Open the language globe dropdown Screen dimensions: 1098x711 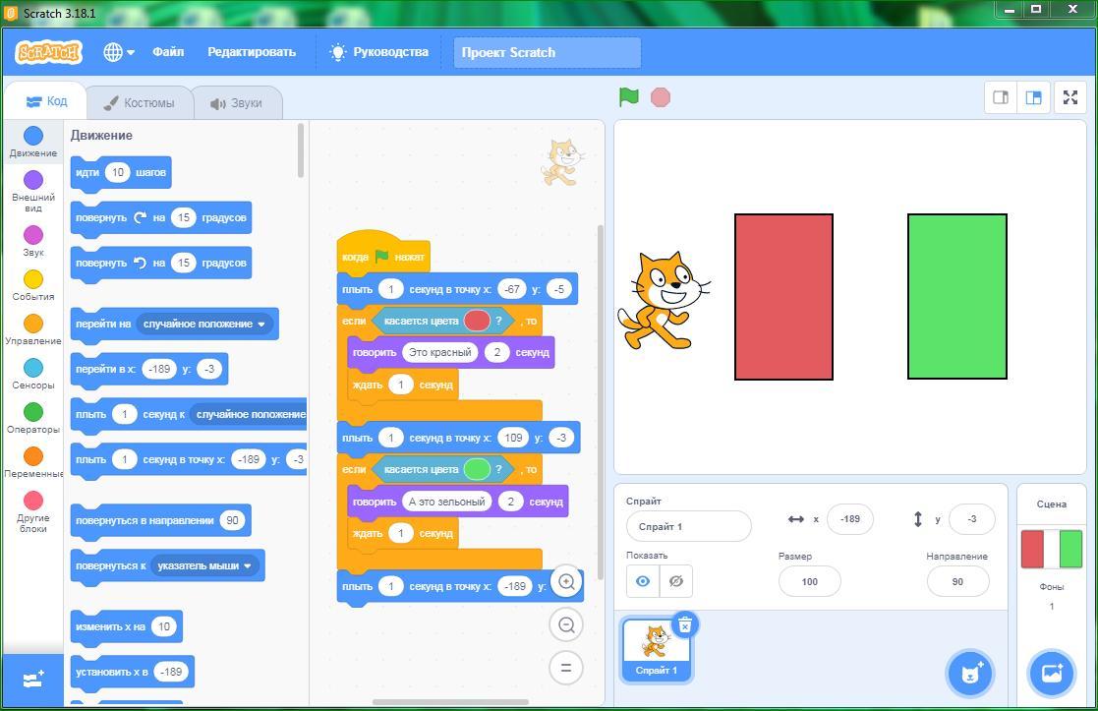pos(118,52)
